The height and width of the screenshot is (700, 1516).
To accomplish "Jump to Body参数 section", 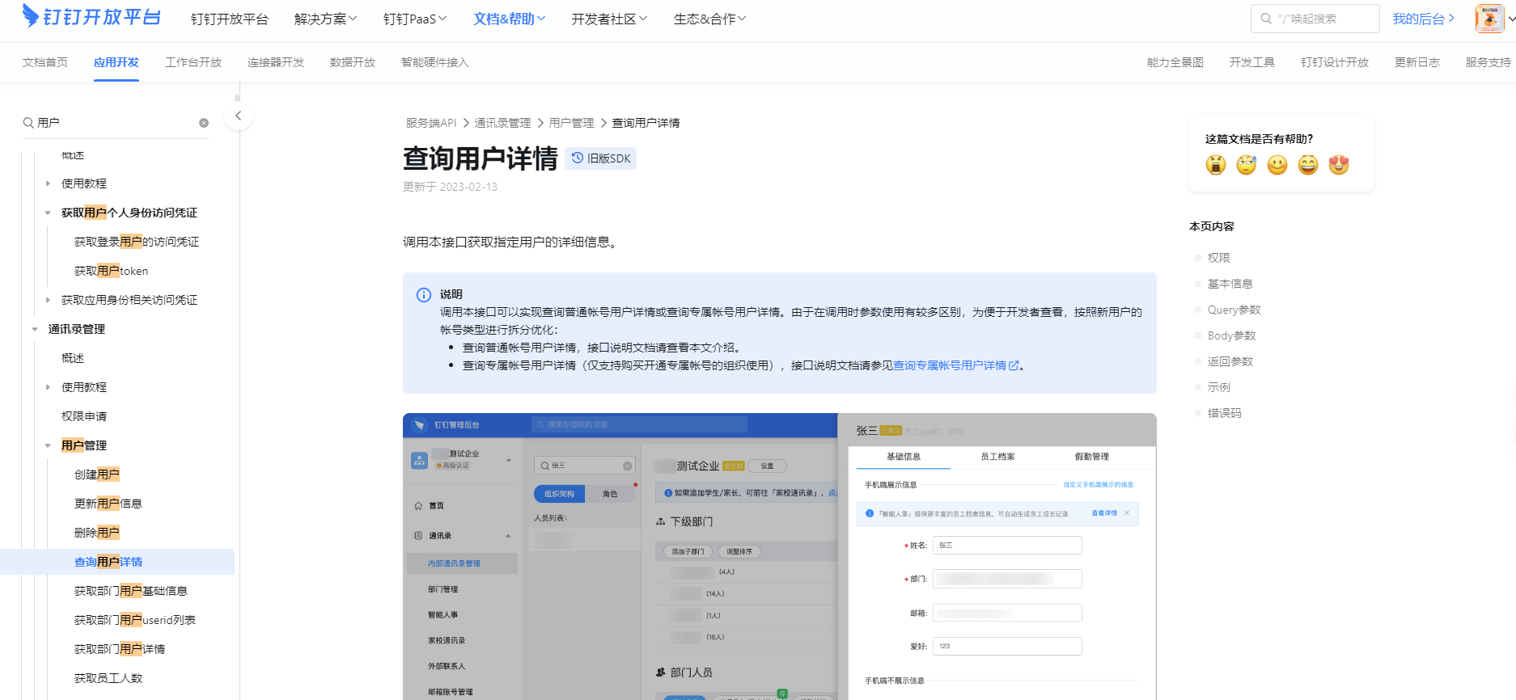I will (x=1231, y=335).
